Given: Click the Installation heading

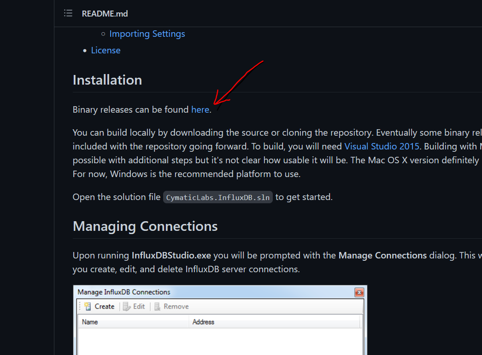Looking at the screenshot, I should pos(107,80).
